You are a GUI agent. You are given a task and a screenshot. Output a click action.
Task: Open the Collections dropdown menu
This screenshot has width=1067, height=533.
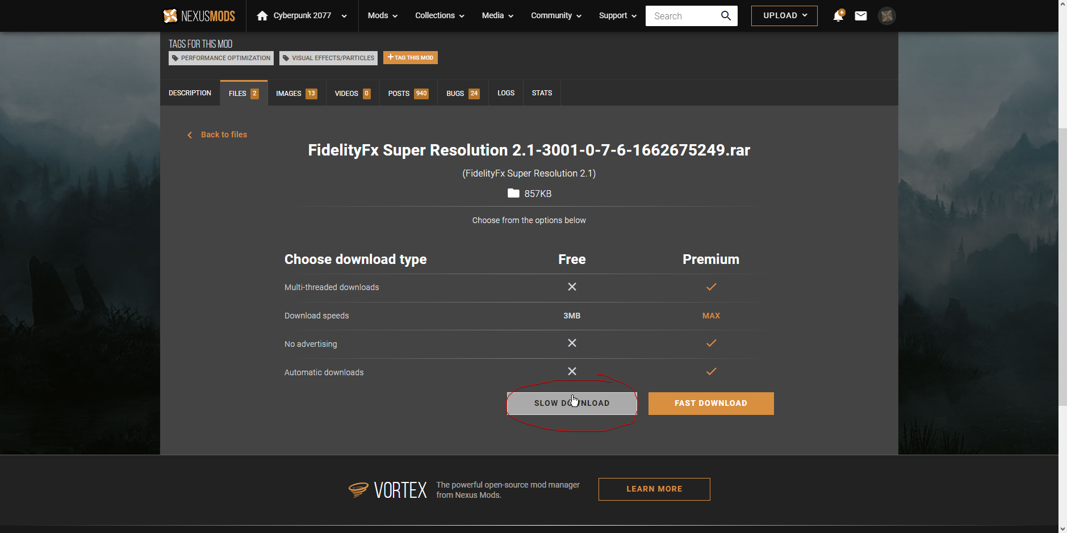(440, 16)
